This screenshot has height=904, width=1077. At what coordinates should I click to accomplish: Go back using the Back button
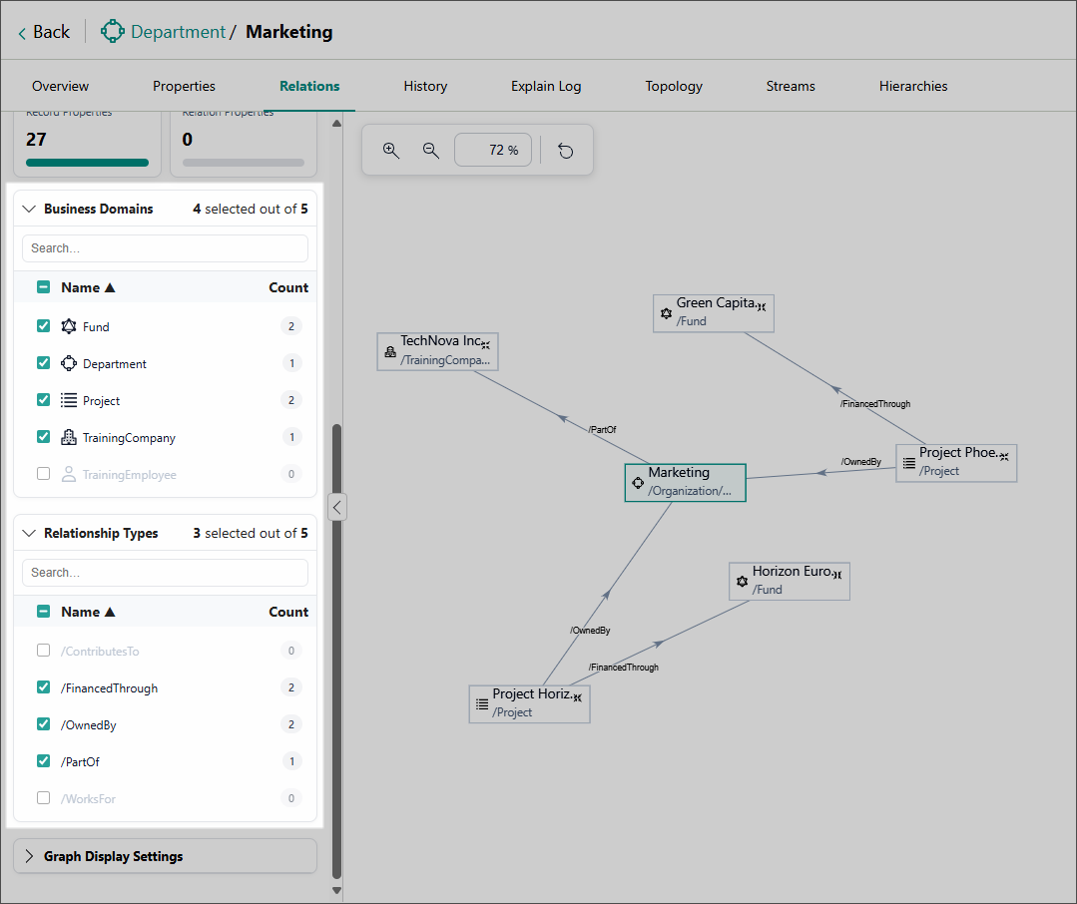point(44,32)
